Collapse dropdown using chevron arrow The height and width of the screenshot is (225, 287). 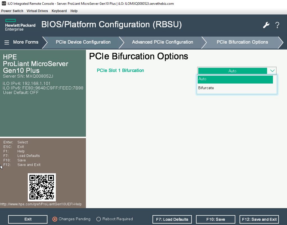click(x=272, y=71)
